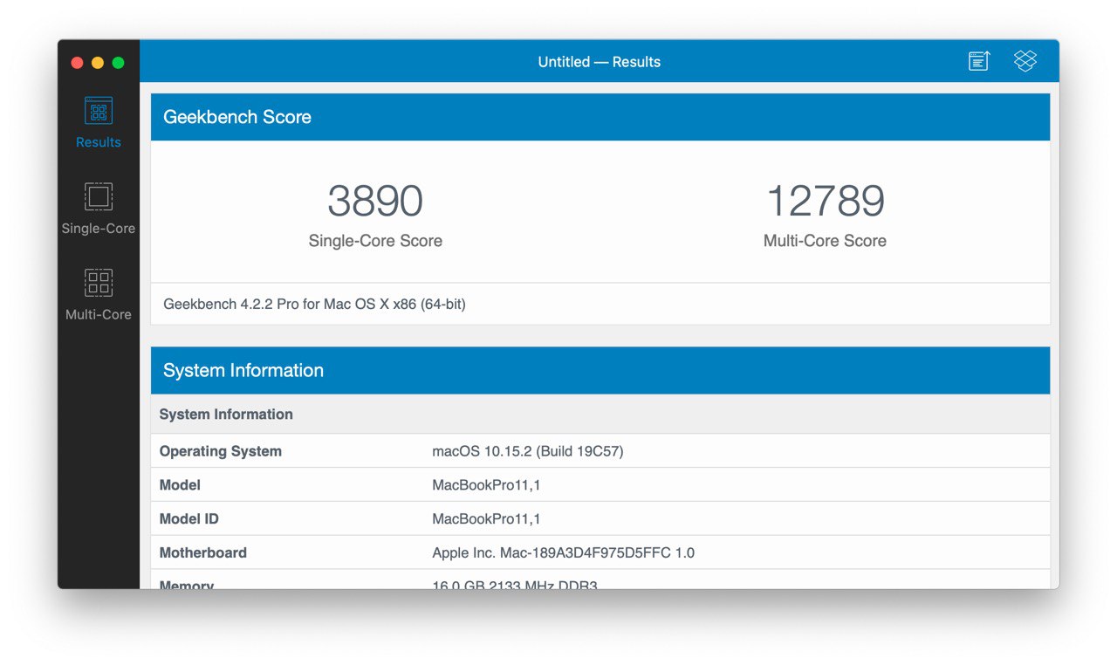Upload results using the title bar upload icon
The width and height of the screenshot is (1117, 665).
[x=979, y=61]
